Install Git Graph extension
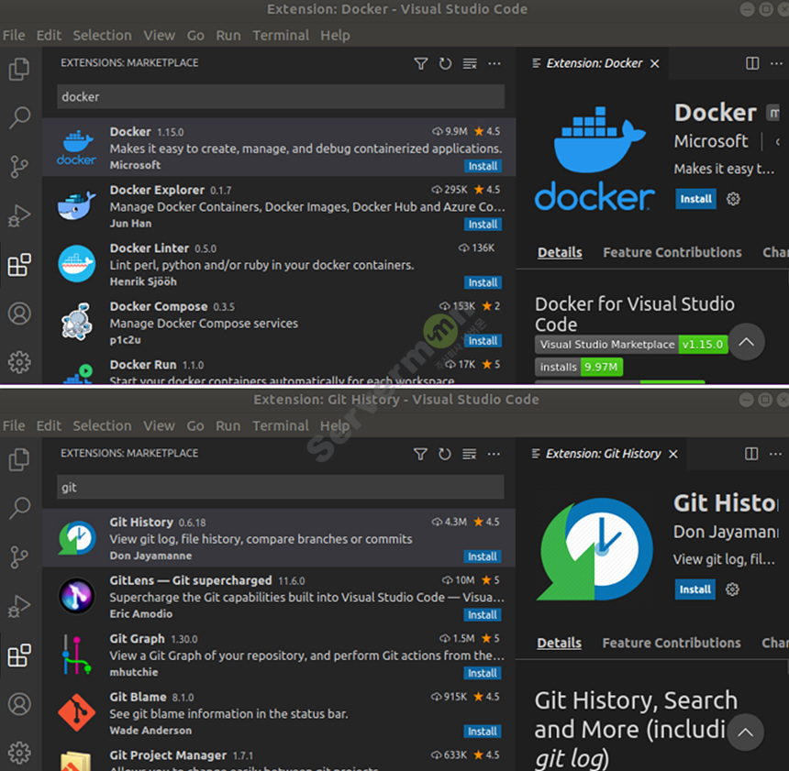 482,674
